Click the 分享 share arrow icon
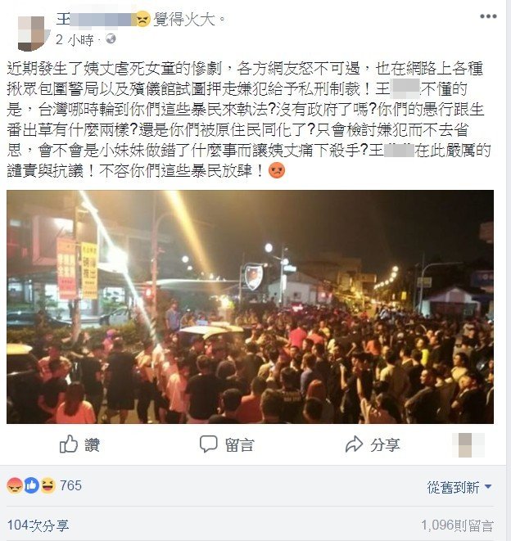This screenshot has height=541, width=511. tap(355, 444)
